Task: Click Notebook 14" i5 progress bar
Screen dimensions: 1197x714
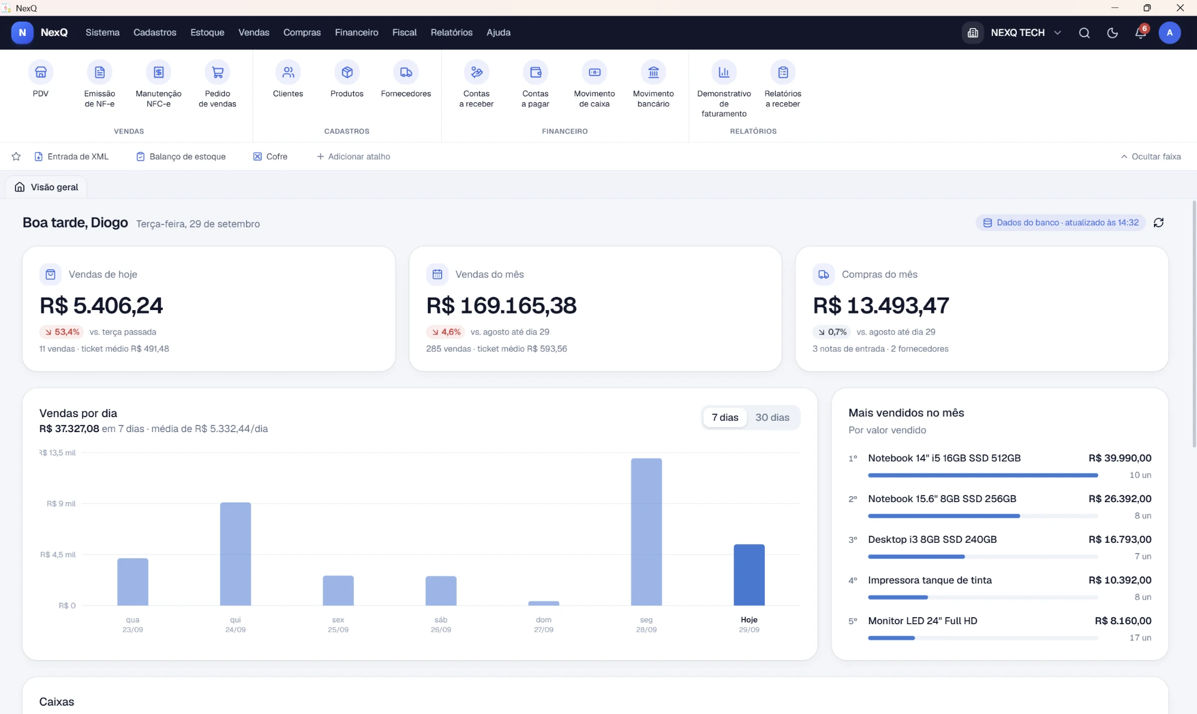Action: click(983, 475)
